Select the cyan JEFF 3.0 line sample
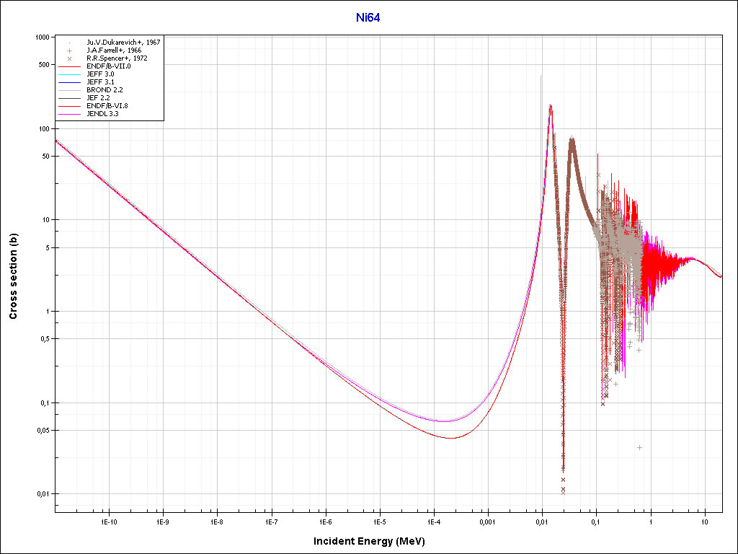The width and height of the screenshot is (738, 554). [69, 74]
